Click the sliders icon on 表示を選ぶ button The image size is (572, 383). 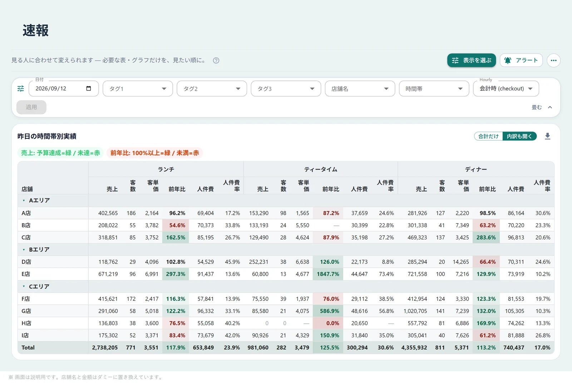(x=455, y=60)
